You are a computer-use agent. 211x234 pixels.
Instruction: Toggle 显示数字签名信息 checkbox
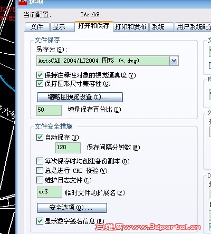40,221
